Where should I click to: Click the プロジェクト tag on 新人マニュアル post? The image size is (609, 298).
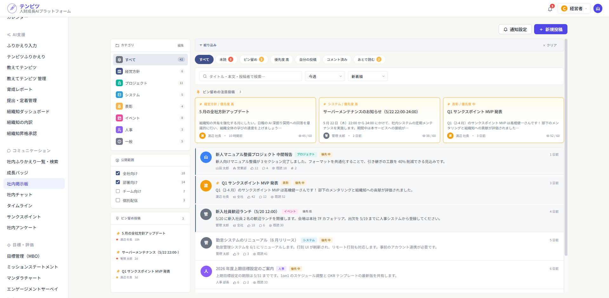[306, 154]
